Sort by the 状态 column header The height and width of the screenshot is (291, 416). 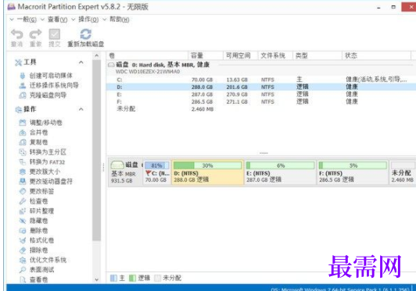(x=376, y=55)
